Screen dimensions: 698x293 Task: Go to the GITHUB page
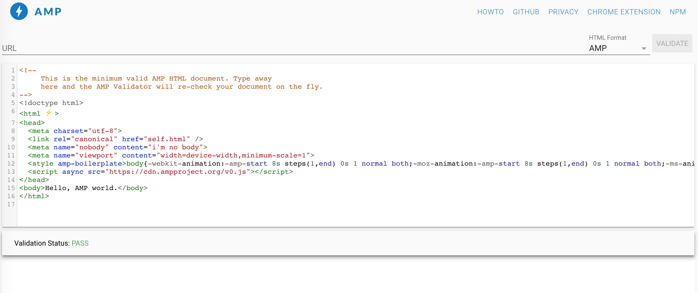526,12
